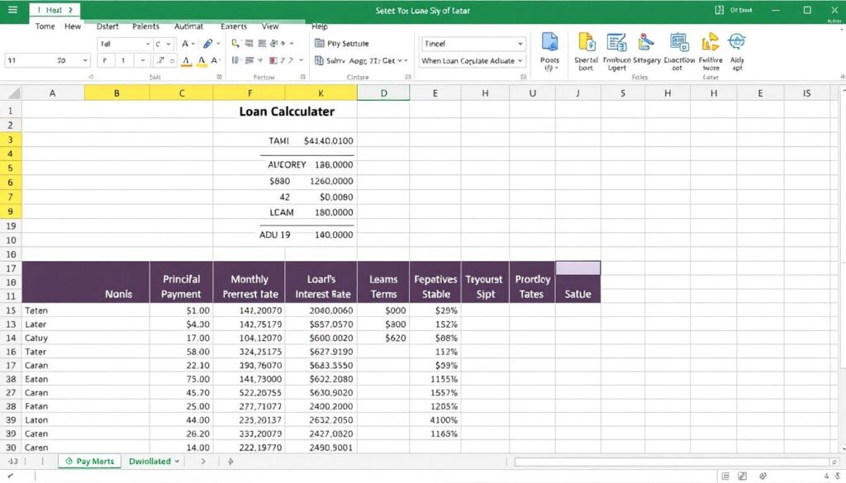
Task: Click the Monthly Prerrest tate header cell
Action: click(250, 286)
